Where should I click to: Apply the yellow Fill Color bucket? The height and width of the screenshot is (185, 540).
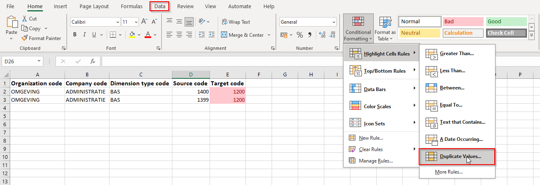[132, 35]
